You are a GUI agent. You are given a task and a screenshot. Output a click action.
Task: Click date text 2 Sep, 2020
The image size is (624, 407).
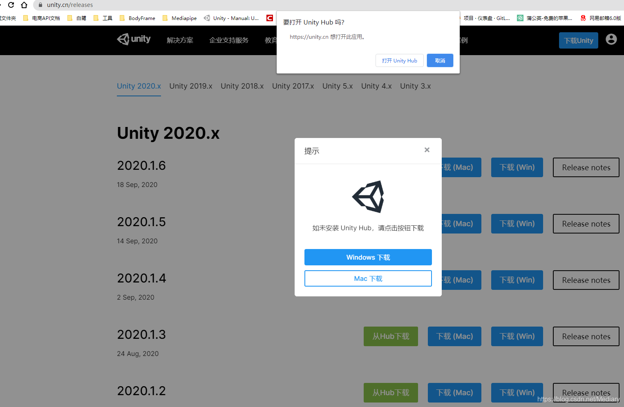(x=136, y=297)
